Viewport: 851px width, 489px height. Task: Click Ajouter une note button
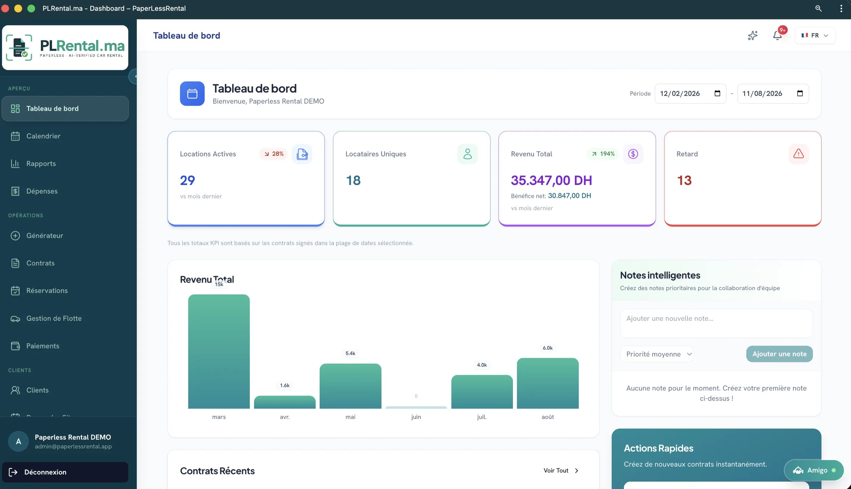(779, 354)
